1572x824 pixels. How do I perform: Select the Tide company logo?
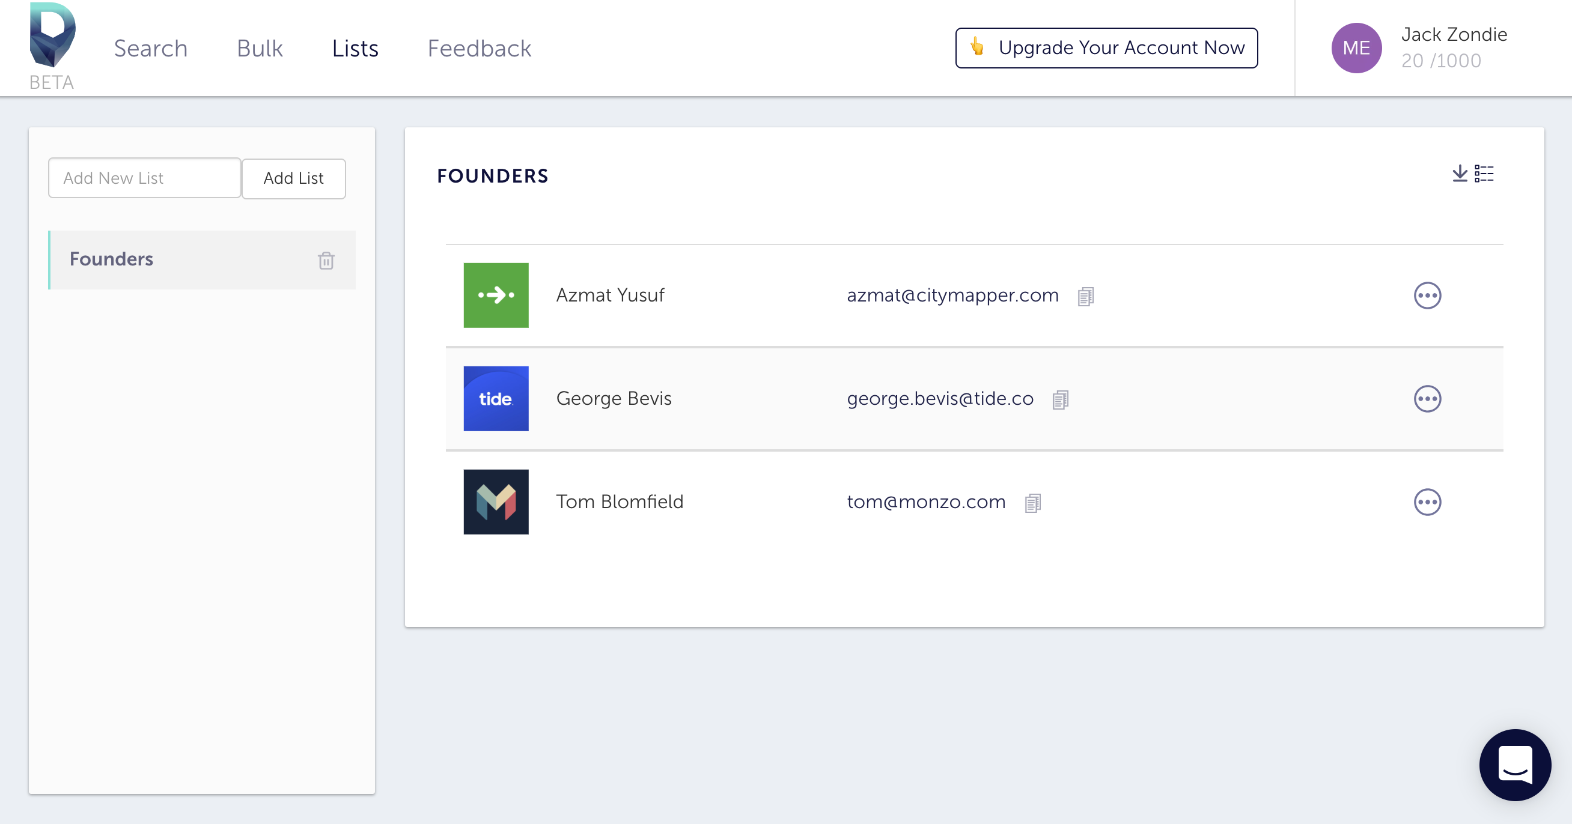pyautogui.click(x=496, y=398)
